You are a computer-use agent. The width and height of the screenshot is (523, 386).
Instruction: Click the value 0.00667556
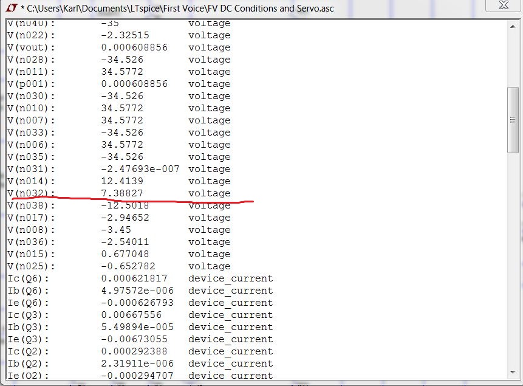(x=131, y=315)
